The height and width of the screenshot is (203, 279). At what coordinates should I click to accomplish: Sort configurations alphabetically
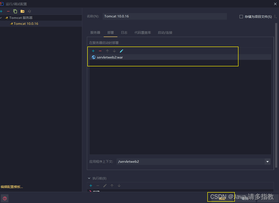point(29,11)
